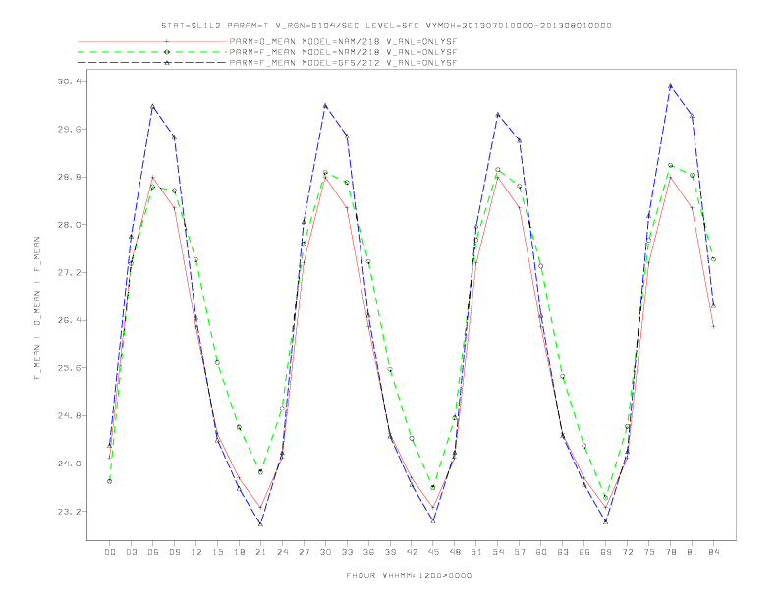Click y-axis tick label 30.4
Viewport: 778px width, 601px height.
pyautogui.click(x=72, y=82)
